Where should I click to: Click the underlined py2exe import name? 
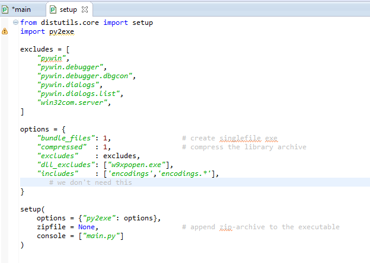click(x=62, y=31)
